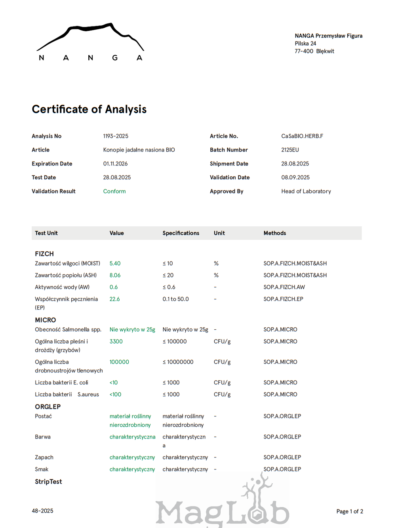Screen dimensions: 396x528
Task: Select the article number CaSaBIO.HERB.F
Action: (302, 136)
